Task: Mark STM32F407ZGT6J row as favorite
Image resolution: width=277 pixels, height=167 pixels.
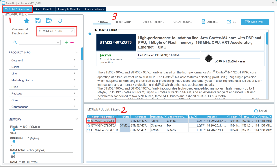Action: click(89, 125)
